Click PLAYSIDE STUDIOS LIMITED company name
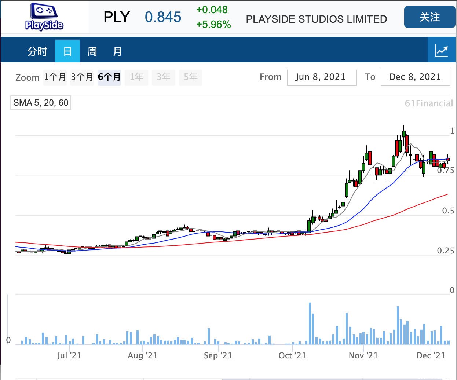Screen dimensions: 457x380 pyautogui.click(x=317, y=19)
